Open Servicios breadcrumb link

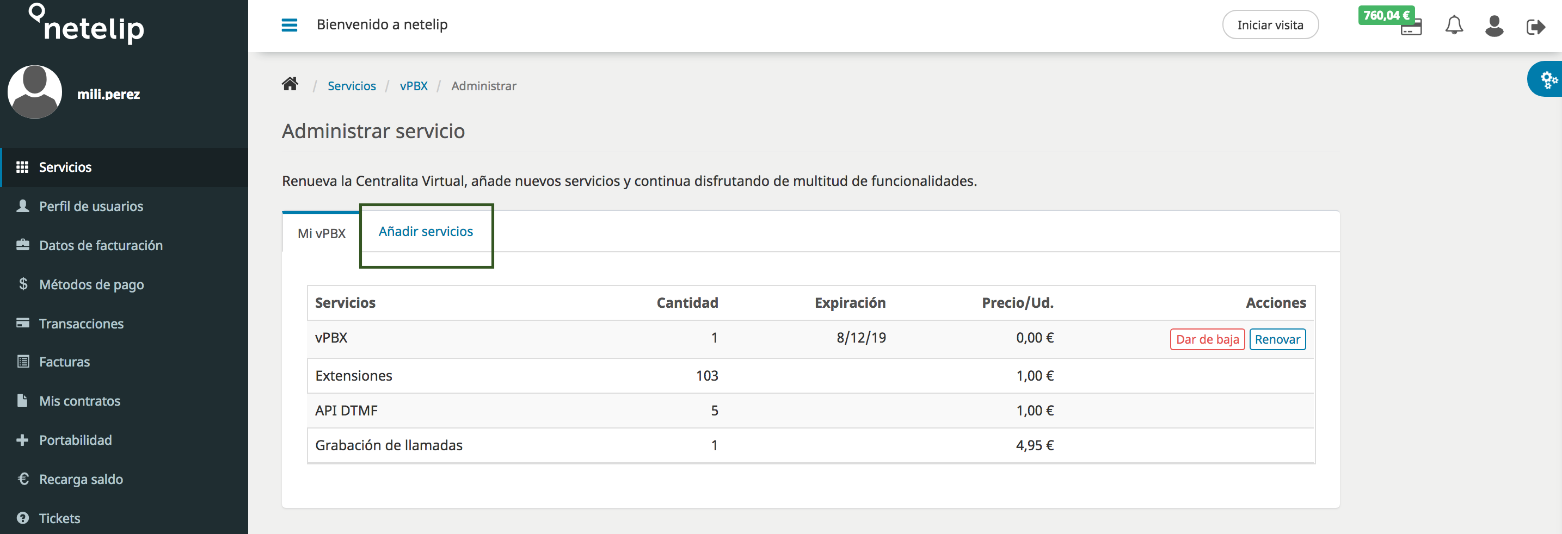pos(352,86)
